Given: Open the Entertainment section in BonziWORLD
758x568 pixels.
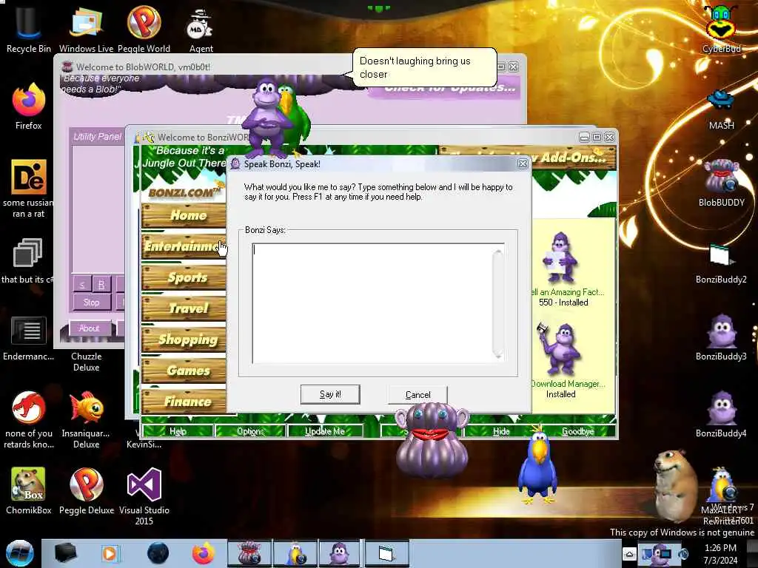Looking at the screenshot, I should coord(184,246).
